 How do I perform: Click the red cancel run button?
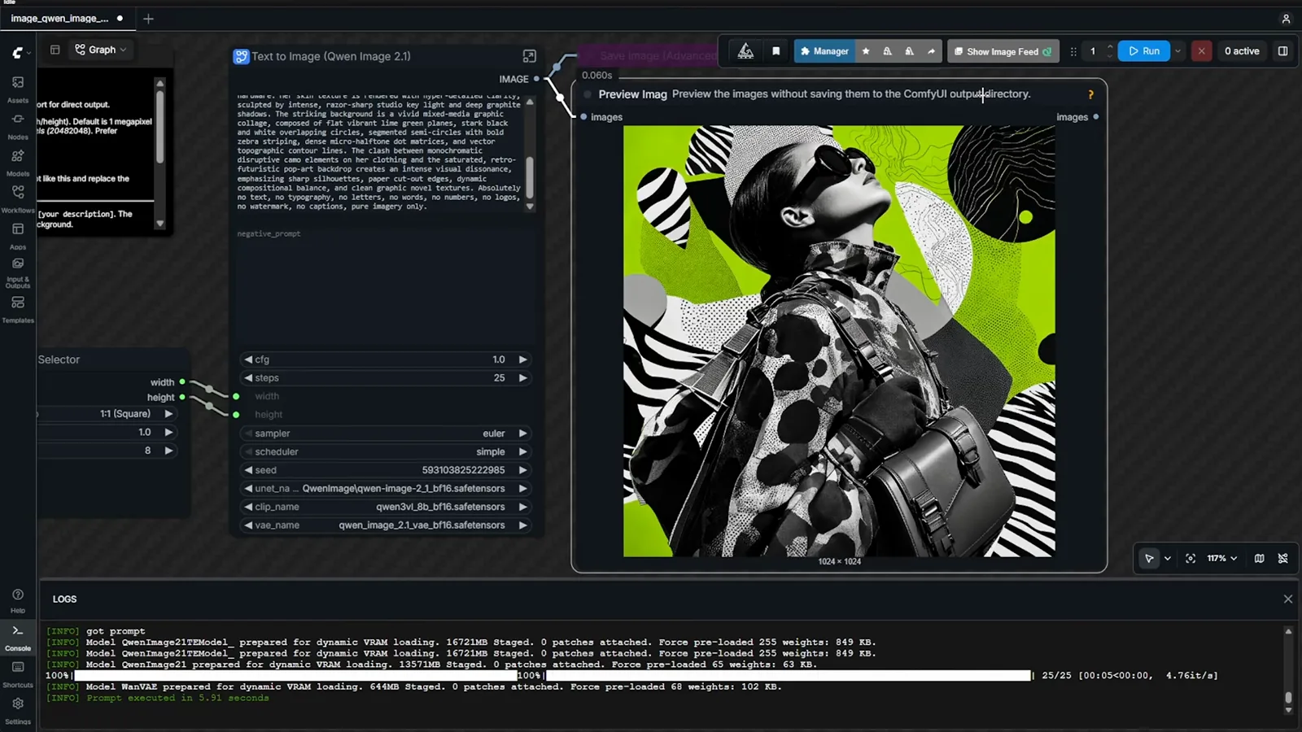(1201, 51)
